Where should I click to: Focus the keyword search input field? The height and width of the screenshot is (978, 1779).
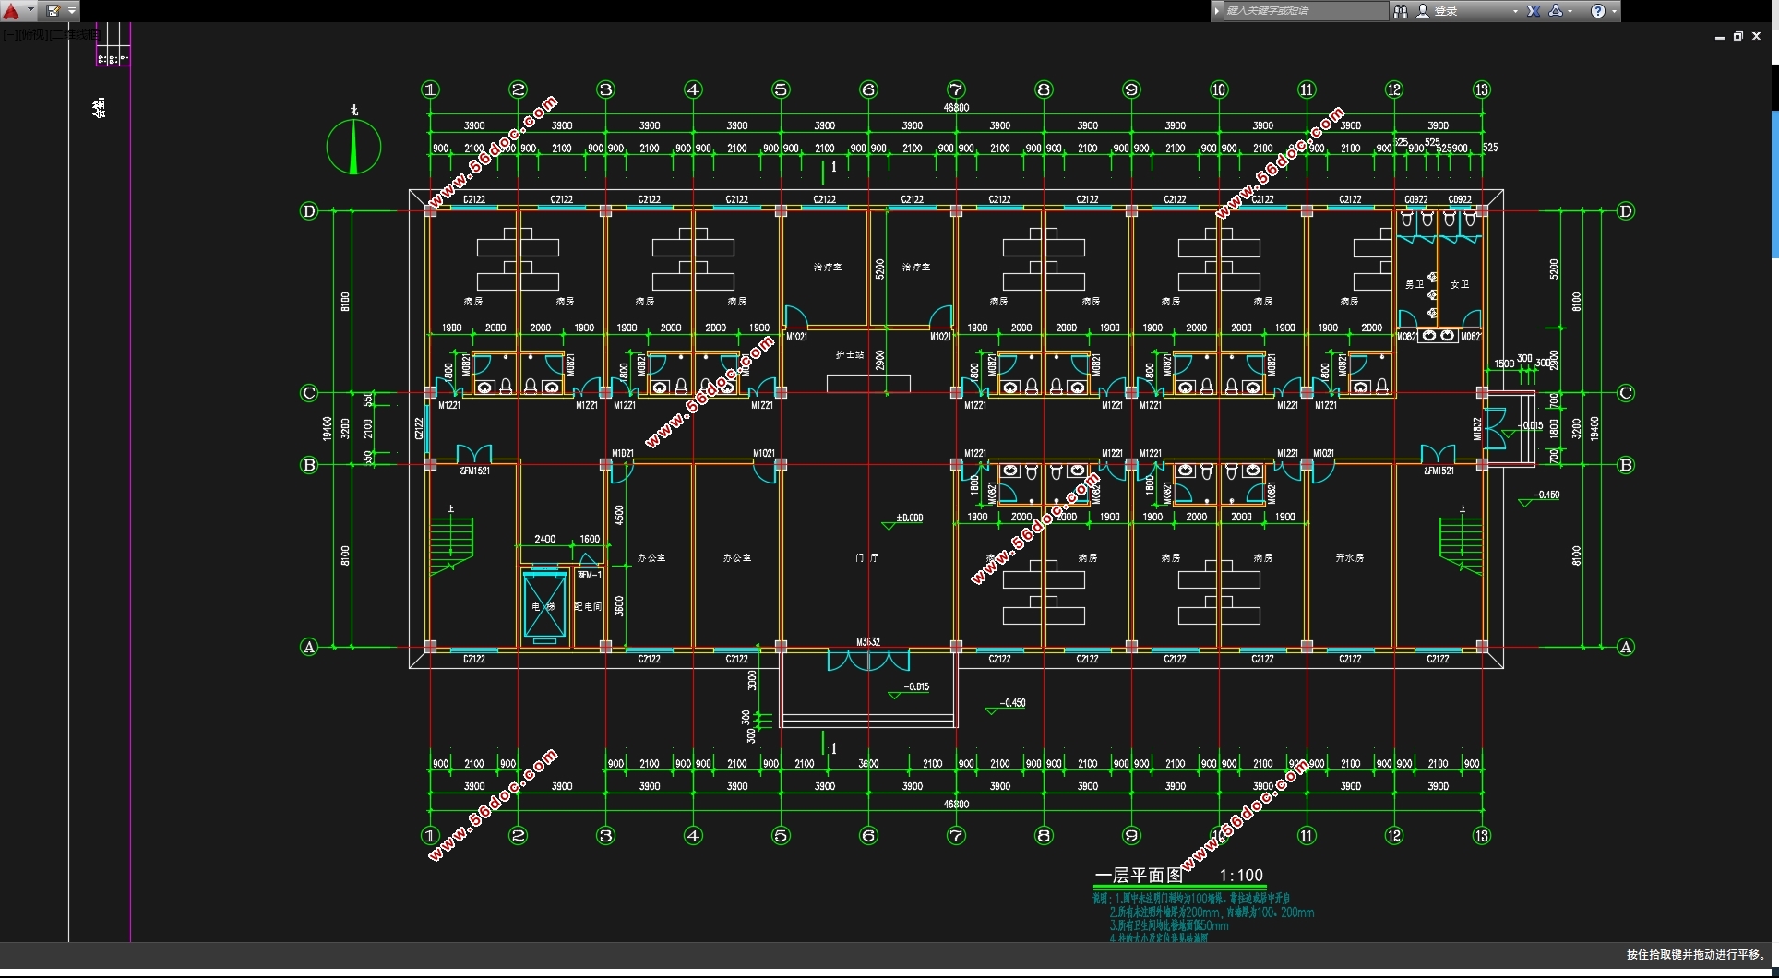pyautogui.click(x=1305, y=11)
